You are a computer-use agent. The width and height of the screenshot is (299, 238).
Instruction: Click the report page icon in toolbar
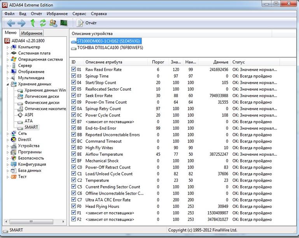80,23
